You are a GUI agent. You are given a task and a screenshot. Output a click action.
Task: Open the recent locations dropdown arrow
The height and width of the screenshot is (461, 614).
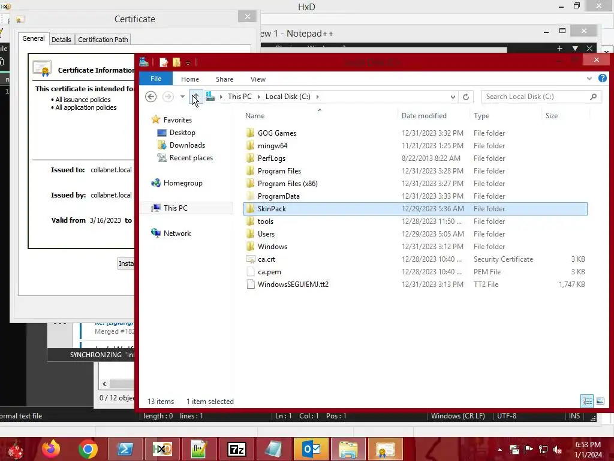[182, 97]
